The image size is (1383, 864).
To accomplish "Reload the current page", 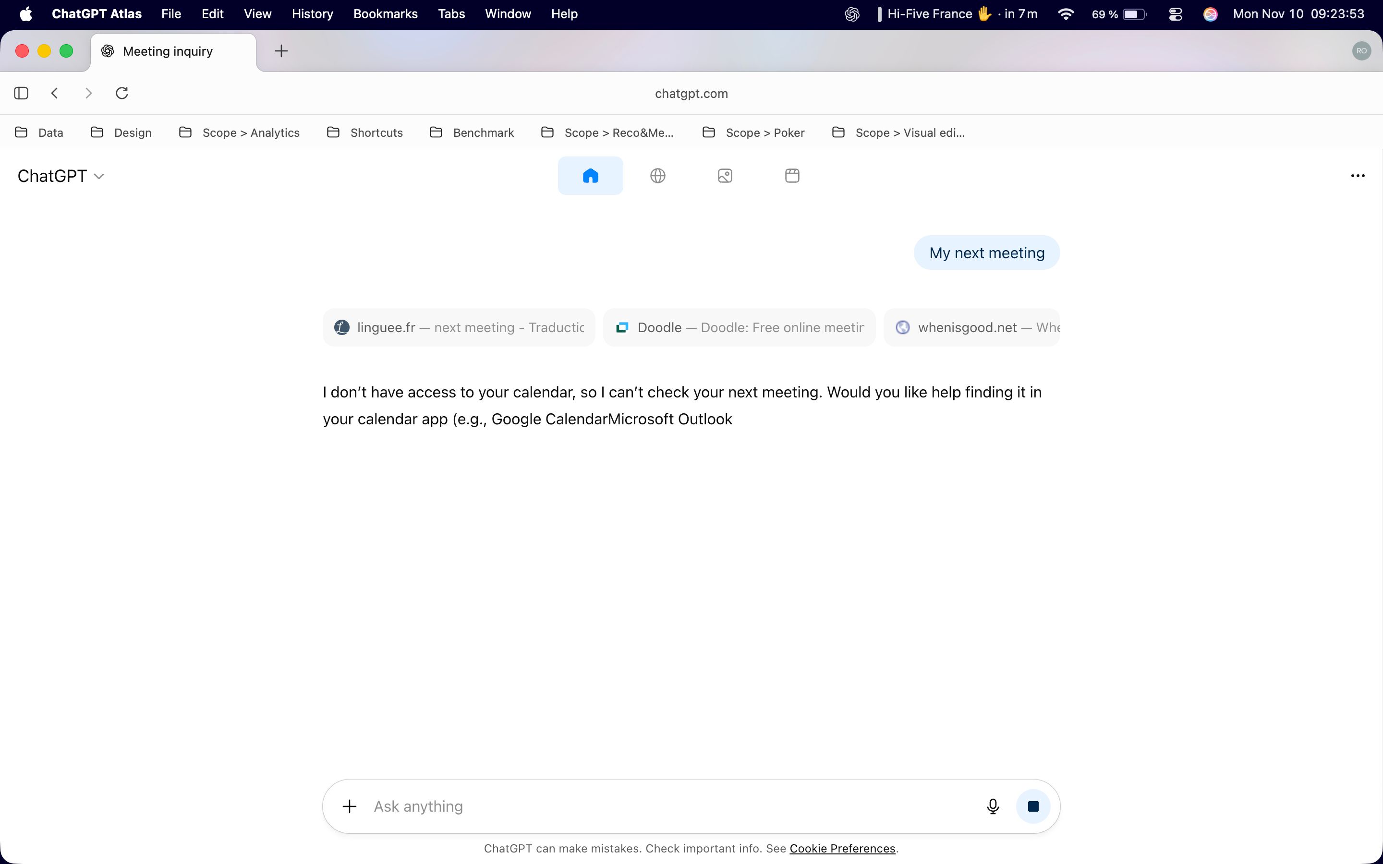I will tap(121, 93).
